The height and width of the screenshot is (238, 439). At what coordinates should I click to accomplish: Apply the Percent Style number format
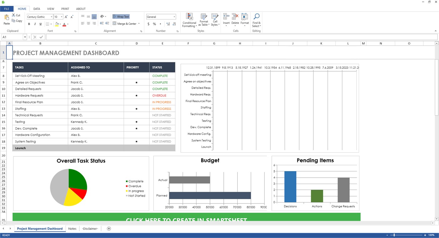pyautogui.click(x=154, y=24)
